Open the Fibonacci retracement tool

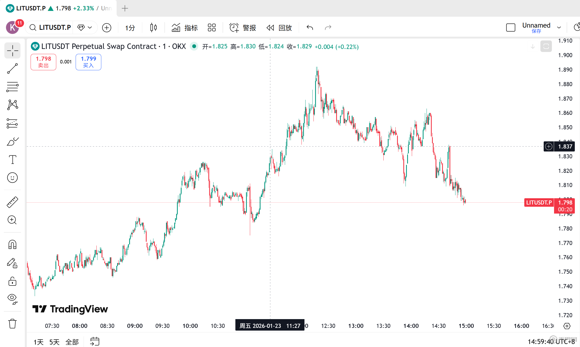[12, 87]
